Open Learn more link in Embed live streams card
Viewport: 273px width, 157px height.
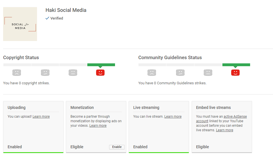pyautogui.click(x=225, y=130)
